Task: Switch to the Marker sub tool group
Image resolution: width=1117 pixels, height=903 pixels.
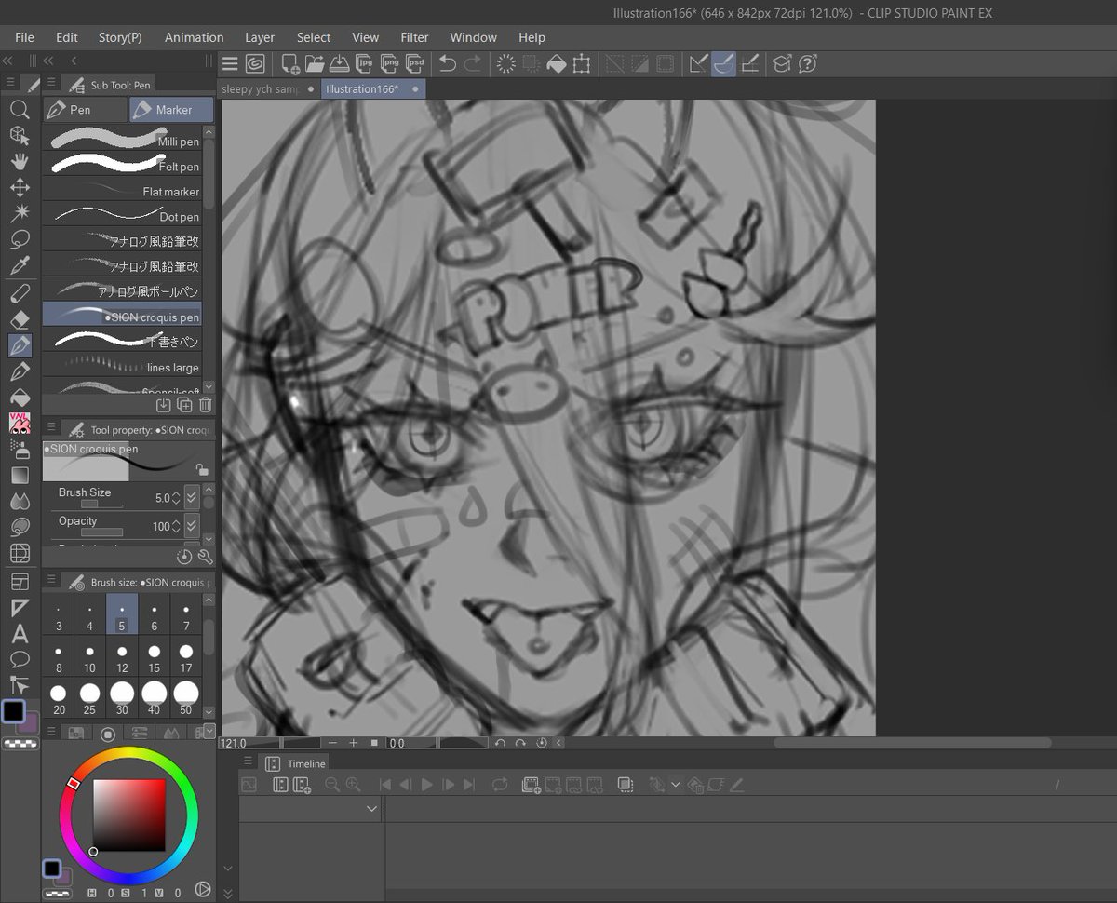Action: click(171, 109)
